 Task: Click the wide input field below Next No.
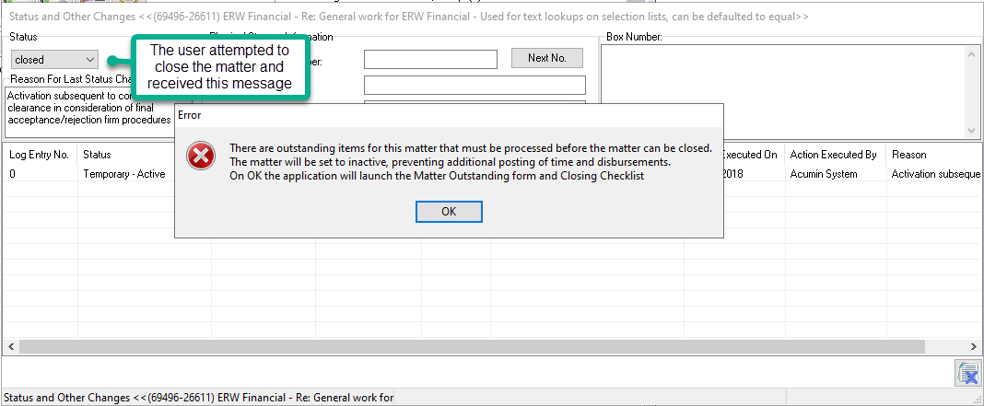[x=474, y=85]
